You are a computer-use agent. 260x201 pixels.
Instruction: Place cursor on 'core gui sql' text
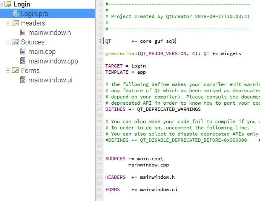coord(157,41)
